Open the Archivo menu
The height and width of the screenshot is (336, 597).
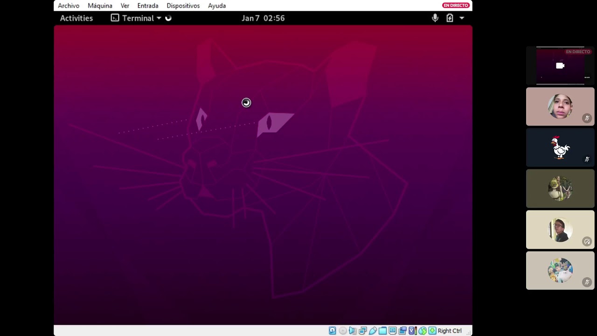(x=69, y=6)
